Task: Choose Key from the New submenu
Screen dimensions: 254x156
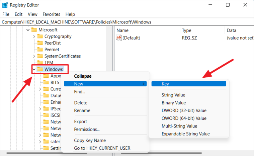Action: pos(189,84)
